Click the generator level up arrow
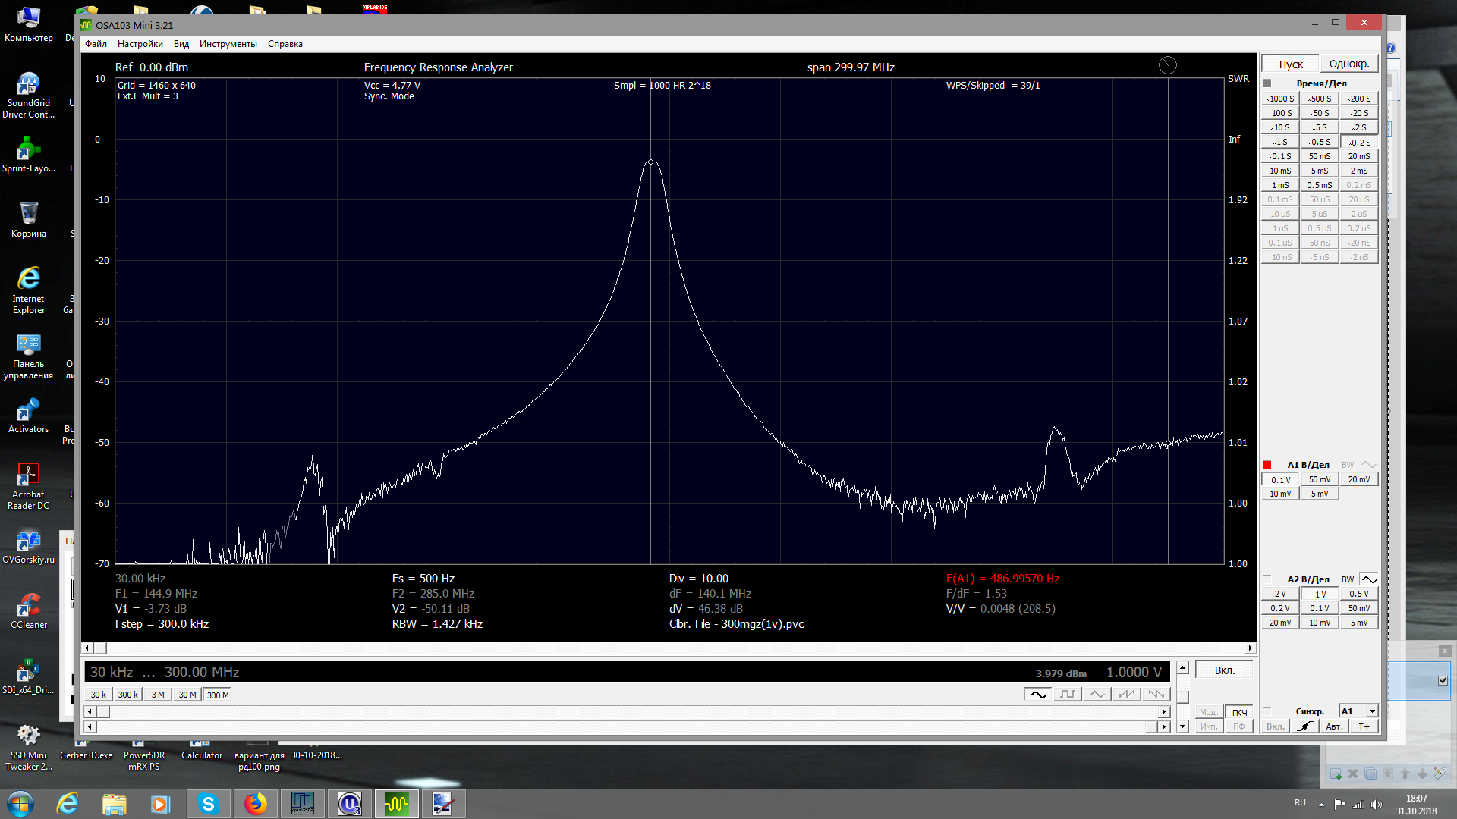 click(x=1182, y=668)
